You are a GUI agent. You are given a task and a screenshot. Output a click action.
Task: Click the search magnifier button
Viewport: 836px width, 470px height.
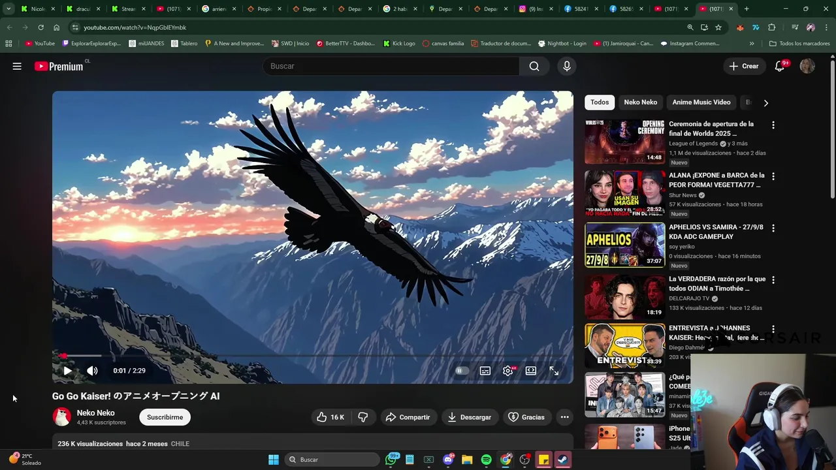click(x=534, y=66)
